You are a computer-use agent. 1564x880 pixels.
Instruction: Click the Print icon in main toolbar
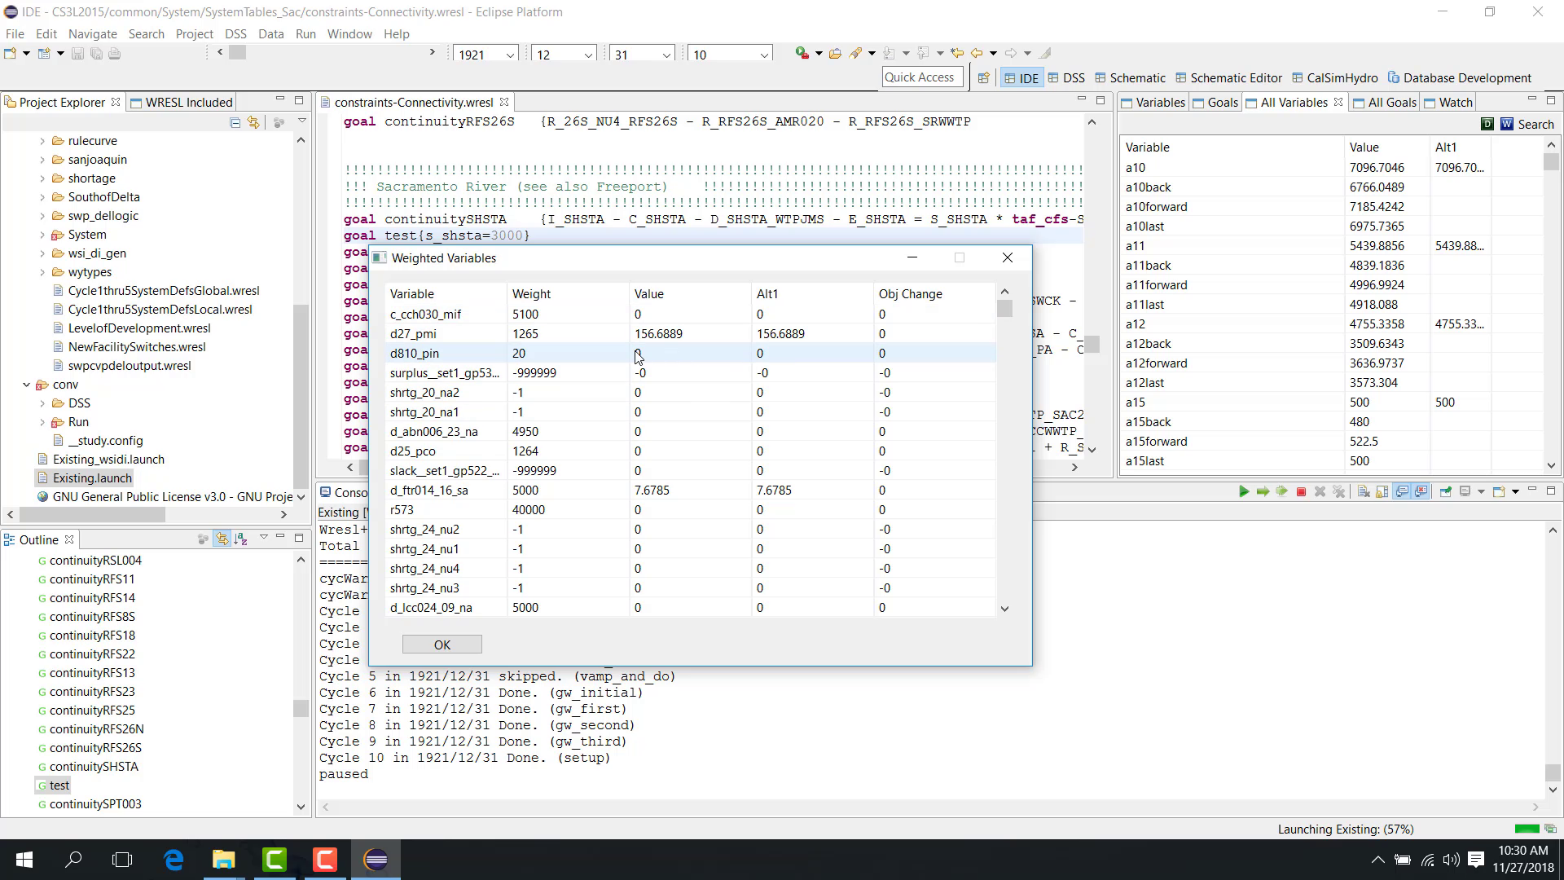115,53
